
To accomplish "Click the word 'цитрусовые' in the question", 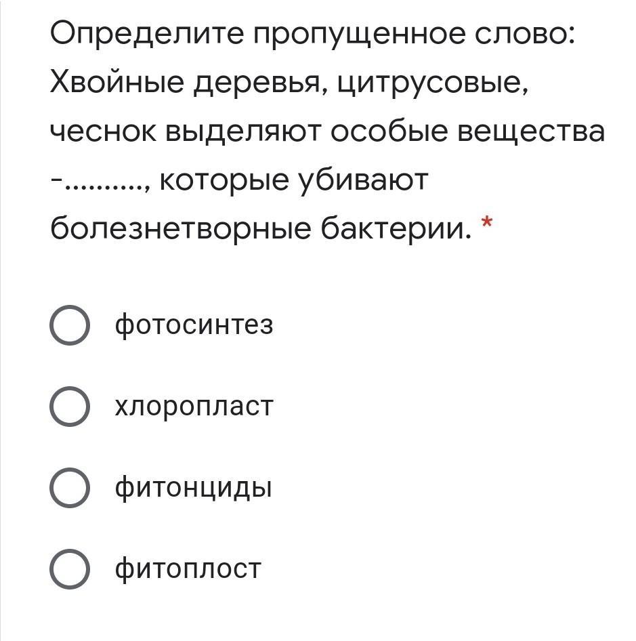I will (x=431, y=84).
